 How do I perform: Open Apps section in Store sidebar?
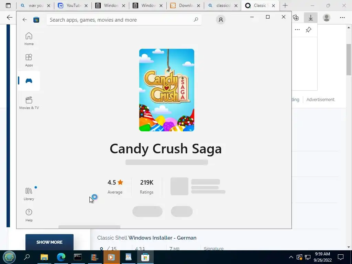29,60
